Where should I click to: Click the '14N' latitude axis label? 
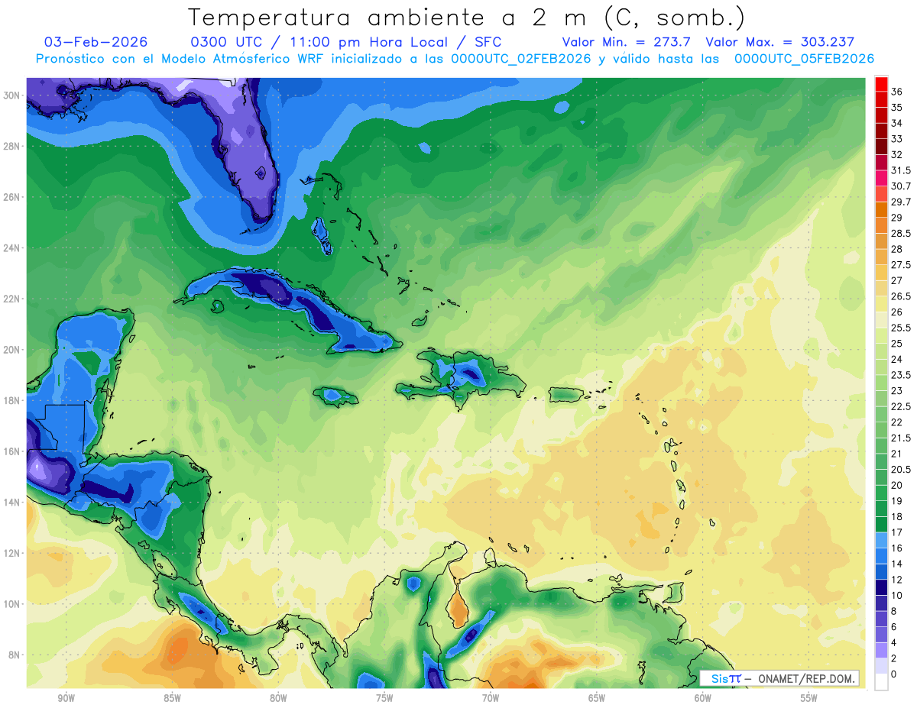pyautogui.click(x=13, y=502)
